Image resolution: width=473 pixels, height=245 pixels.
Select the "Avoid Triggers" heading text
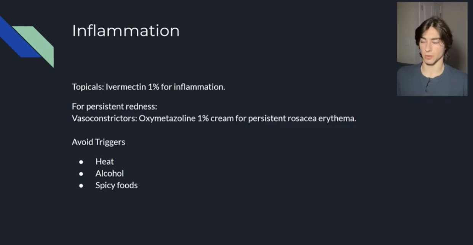98,142
